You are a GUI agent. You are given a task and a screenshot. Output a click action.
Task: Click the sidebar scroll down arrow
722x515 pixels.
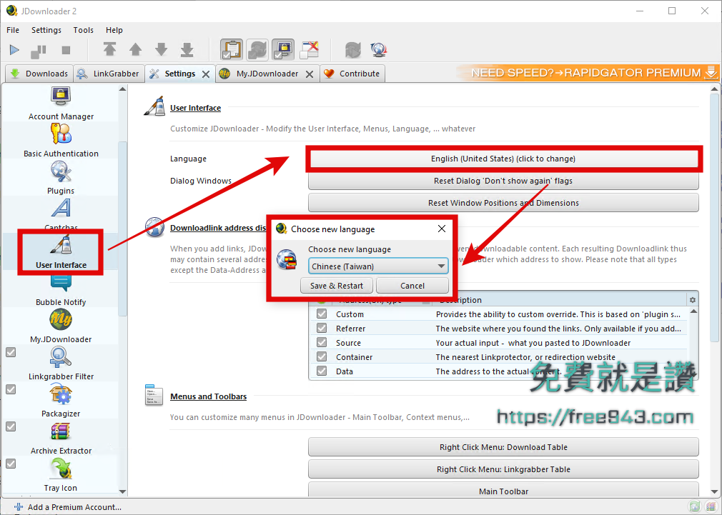tap(122, 491)
